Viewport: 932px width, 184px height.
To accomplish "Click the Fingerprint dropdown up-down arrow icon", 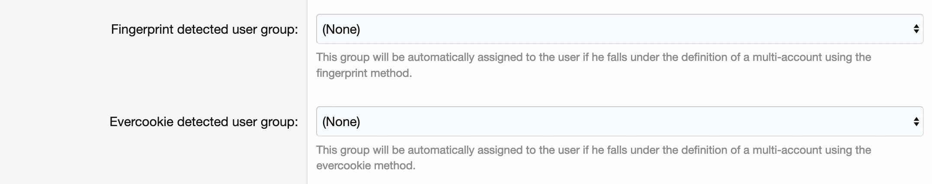I will pyautogui.click(x=916, y=29).
